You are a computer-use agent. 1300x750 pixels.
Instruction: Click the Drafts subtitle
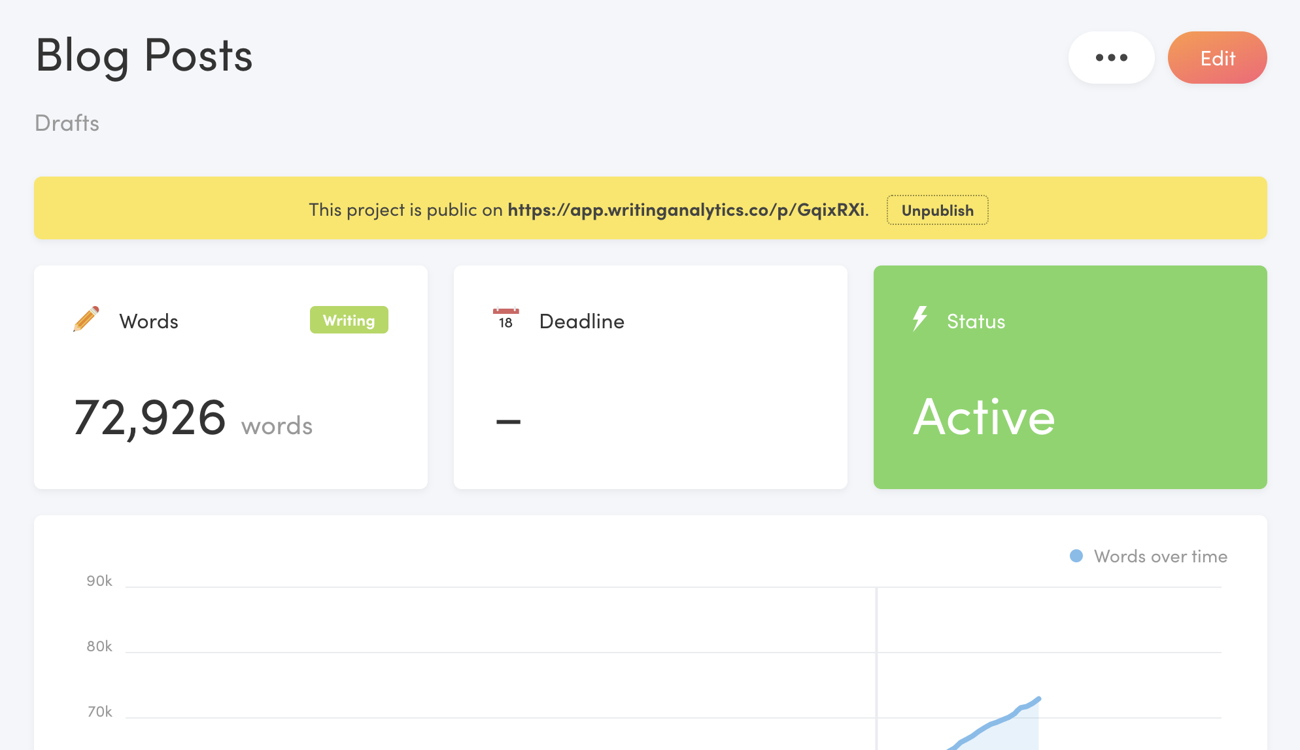pyautogui.click(x=67, y=123)
